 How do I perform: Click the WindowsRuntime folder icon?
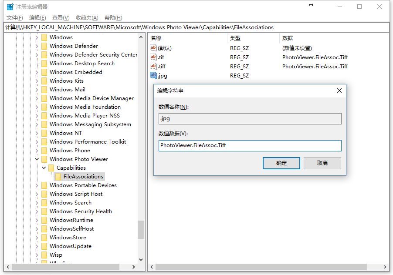pos(44,220)
